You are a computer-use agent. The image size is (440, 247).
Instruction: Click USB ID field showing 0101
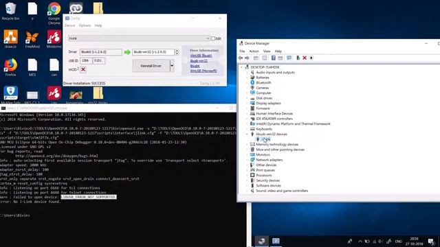(x=99, y=60)
